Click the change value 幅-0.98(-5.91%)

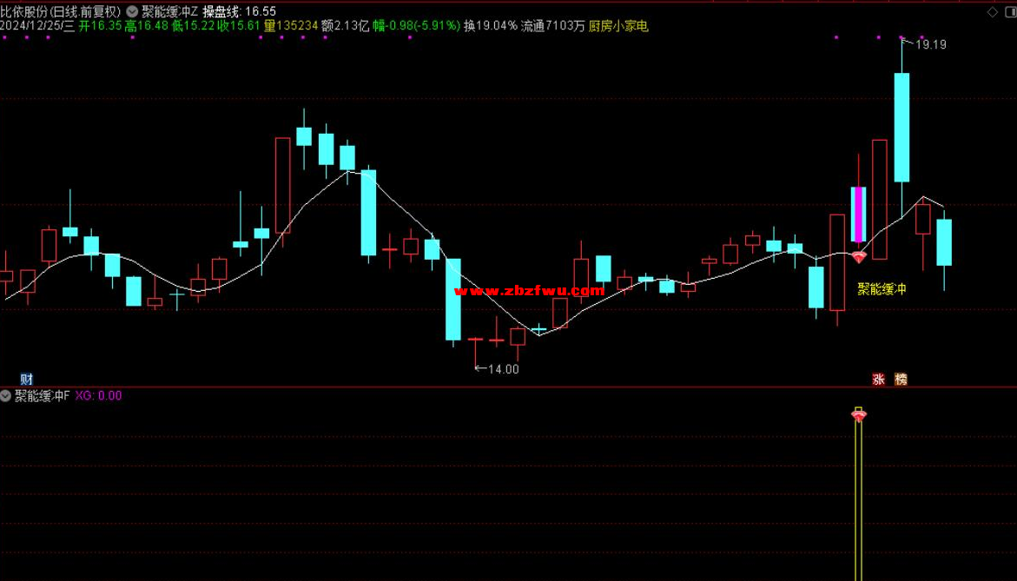[416, 26]
